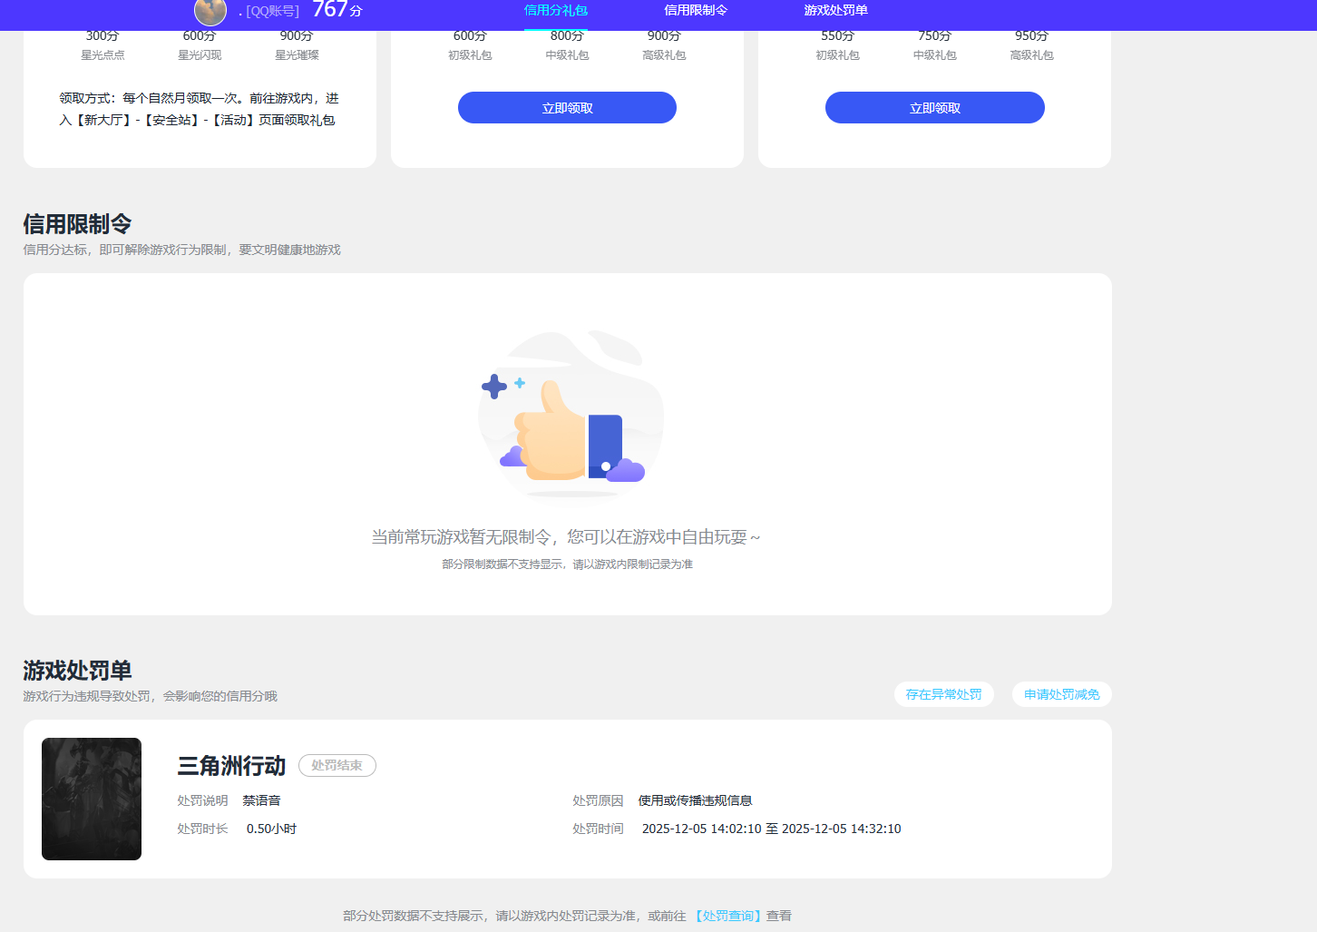
Task: Click the user avatar in the header
Action: (x=210, y=11)
